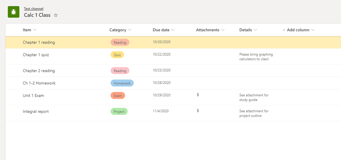341x160 pixels.
Task: Expand the Item column dropdown
Action: coord(34,30)
